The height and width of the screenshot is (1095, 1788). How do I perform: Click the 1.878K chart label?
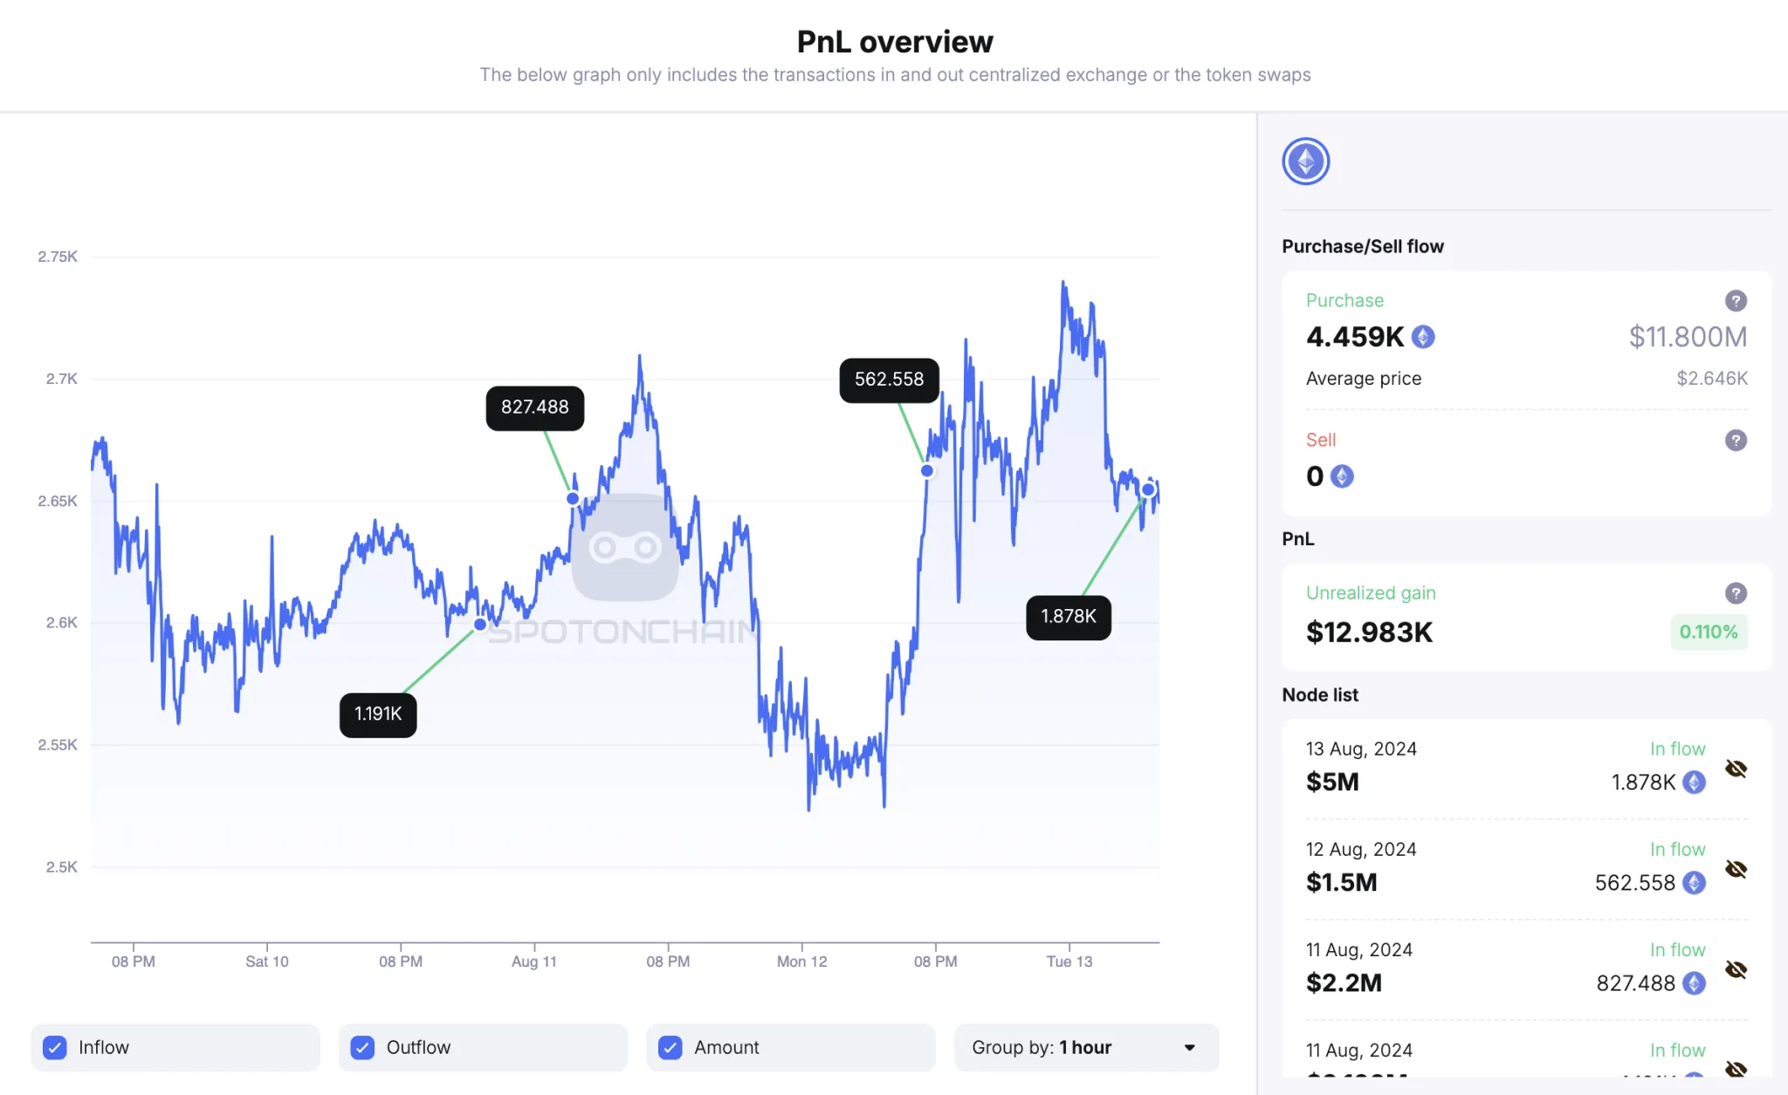pos(1069,617)
